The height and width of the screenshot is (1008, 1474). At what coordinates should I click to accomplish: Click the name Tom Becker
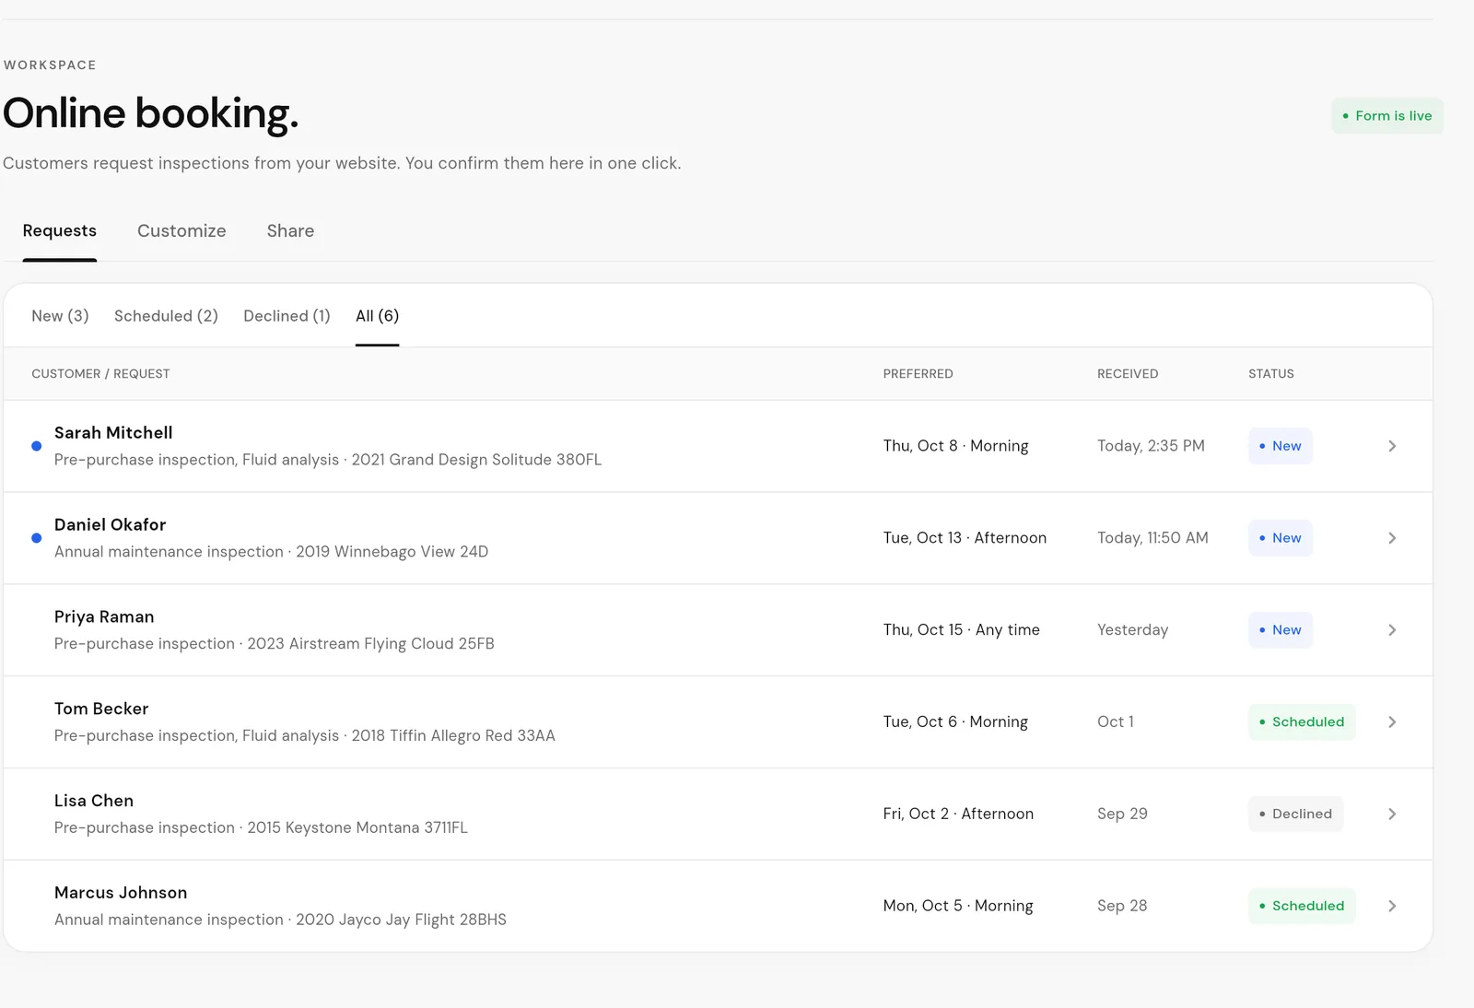point(101,709)
